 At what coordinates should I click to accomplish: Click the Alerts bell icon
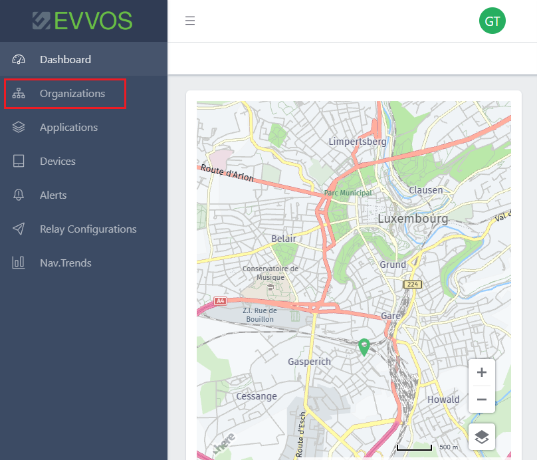click(19, 195)
